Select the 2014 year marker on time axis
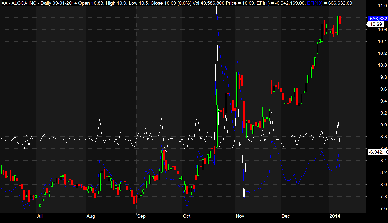Viewport: 388px width, 223px height. pos(335,216)
